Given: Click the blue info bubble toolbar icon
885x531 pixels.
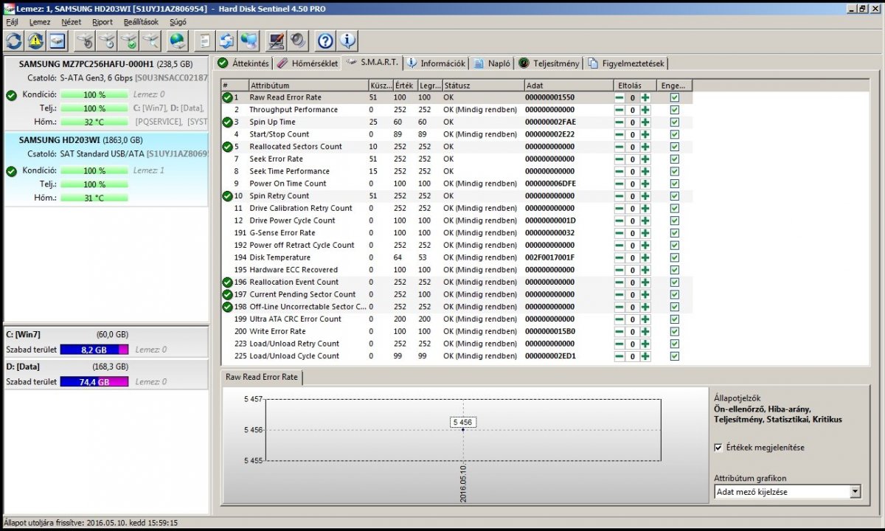Looking at the screenshot, I should [347, 41].
